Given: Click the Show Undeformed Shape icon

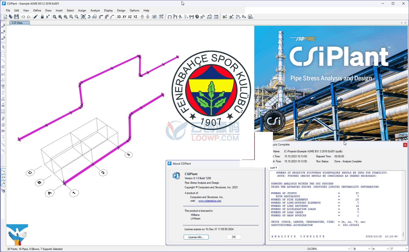Looking at the screenshot, I should pyautogui.click(x=169, y=17).
